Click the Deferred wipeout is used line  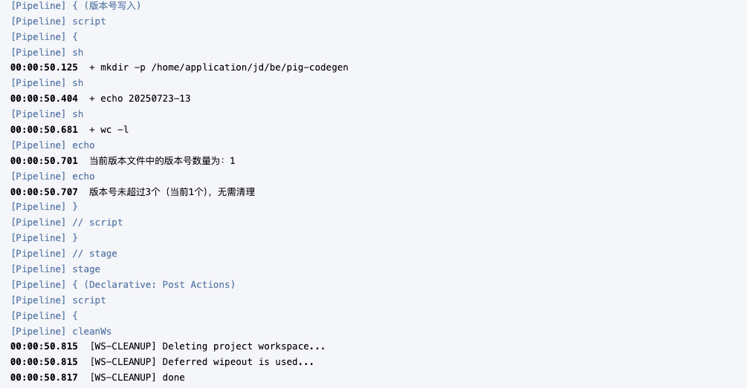pyautogui.click(x=201, y=362)
